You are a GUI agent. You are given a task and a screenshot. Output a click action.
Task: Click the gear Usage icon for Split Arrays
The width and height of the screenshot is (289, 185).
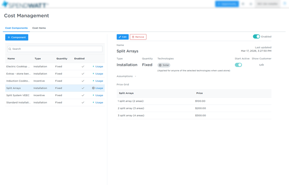click(93, 88)
